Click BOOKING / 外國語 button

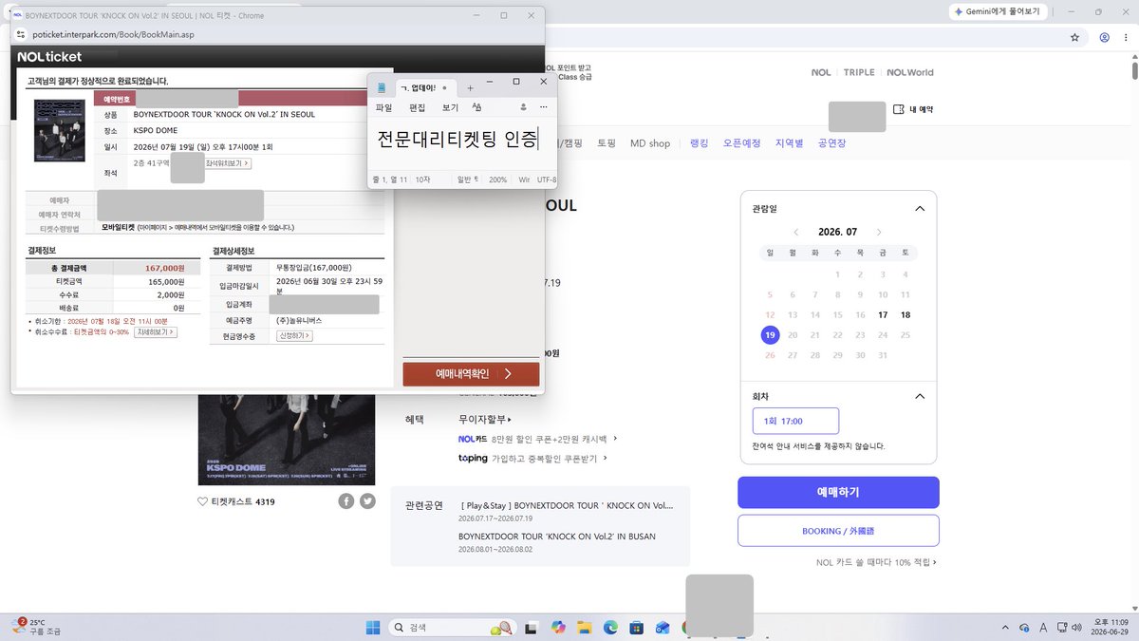(x=838, y=531)
